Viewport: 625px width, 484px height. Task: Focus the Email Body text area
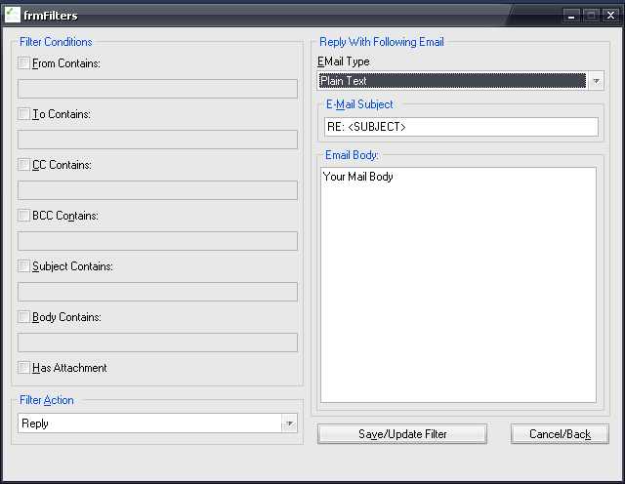click(458, 285)
